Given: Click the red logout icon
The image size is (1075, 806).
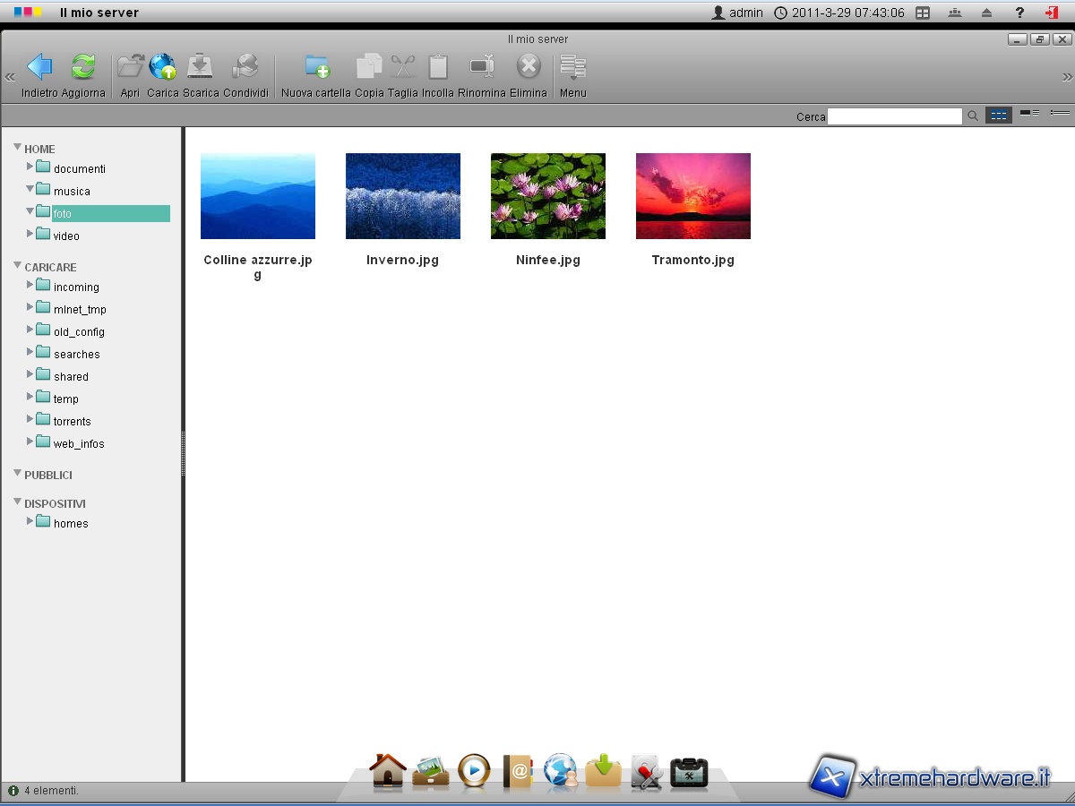Looking at the screenshot, I should (1051, 13).
